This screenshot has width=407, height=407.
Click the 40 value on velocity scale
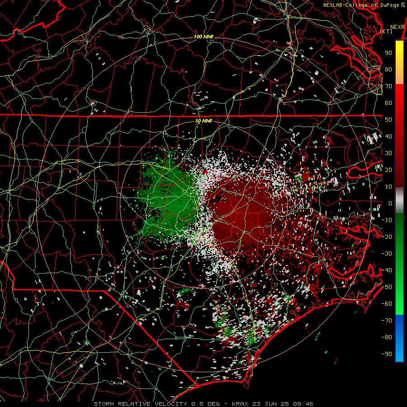pyautogui.click(x=388, y=136)
